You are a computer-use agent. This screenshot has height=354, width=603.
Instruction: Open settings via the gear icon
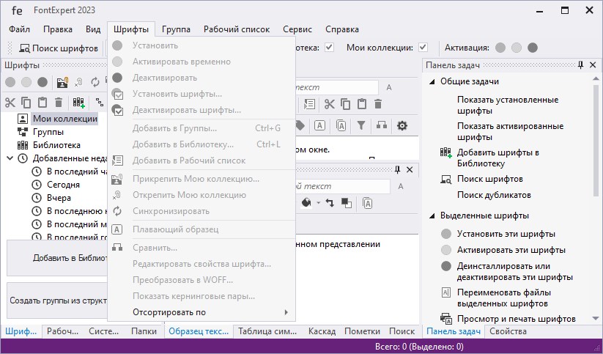(x=402, y=125)
